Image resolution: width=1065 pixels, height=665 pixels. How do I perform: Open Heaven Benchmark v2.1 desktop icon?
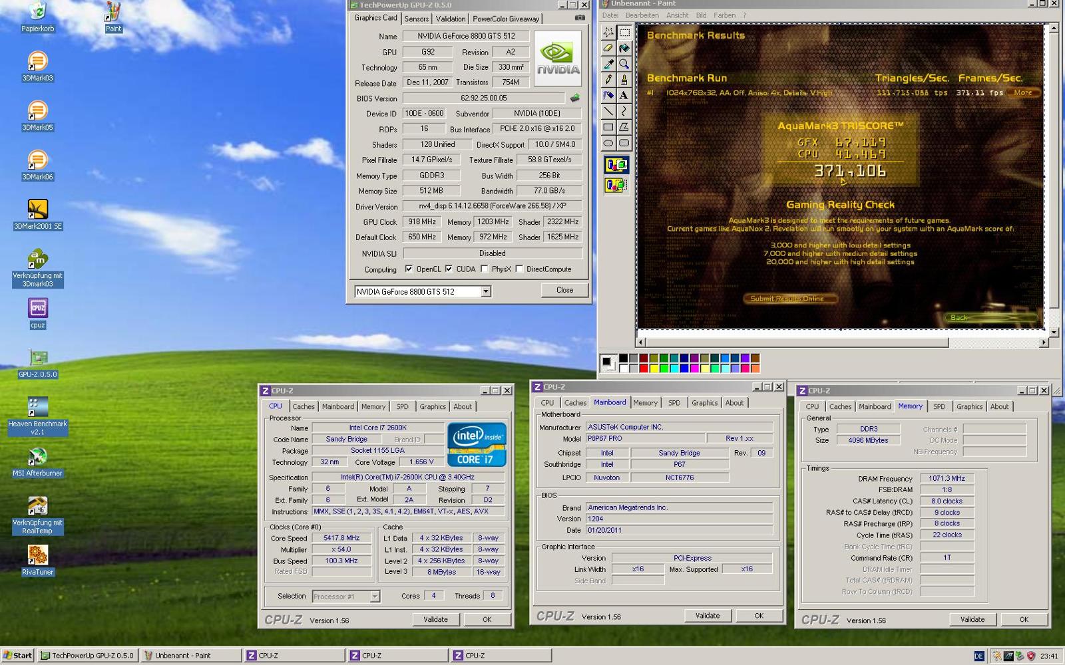click(x=38, y=416)
